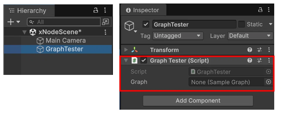Open the Hierarchy panel three-dot menu
This screenshot has height=117, width=288.
[x=105, y=10]
